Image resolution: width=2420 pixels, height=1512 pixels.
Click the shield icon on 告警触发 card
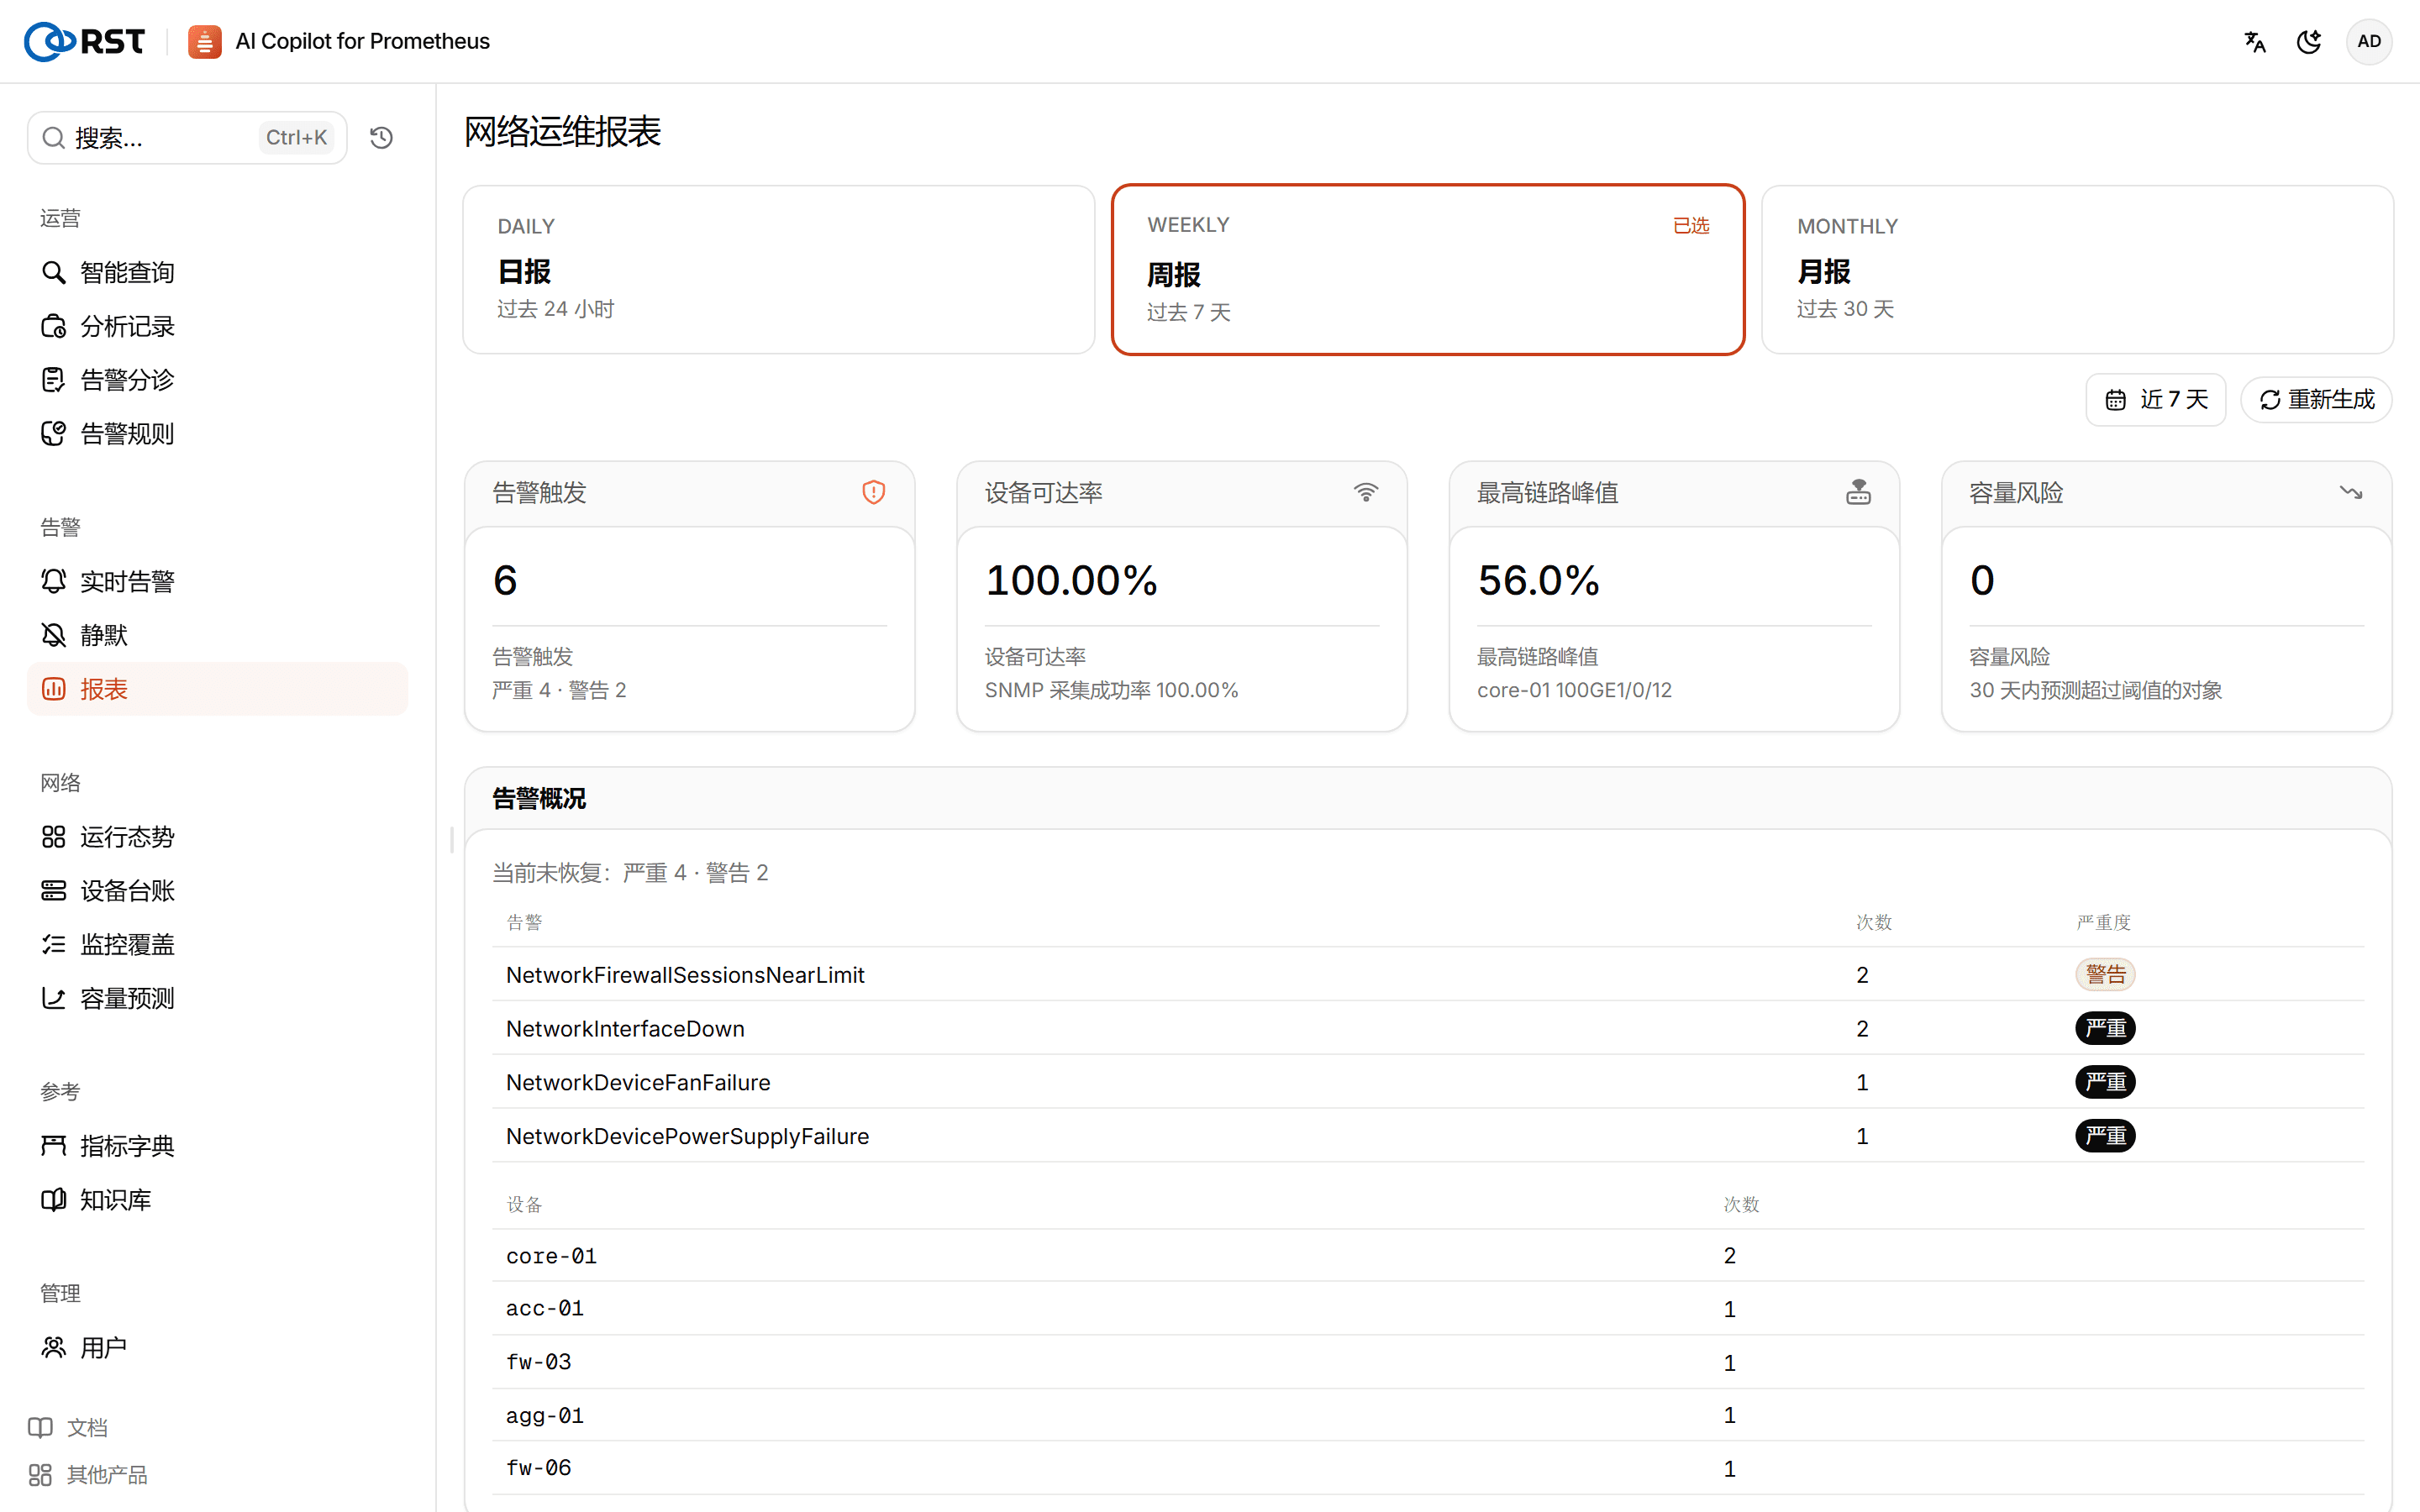(x=873, y=492)
